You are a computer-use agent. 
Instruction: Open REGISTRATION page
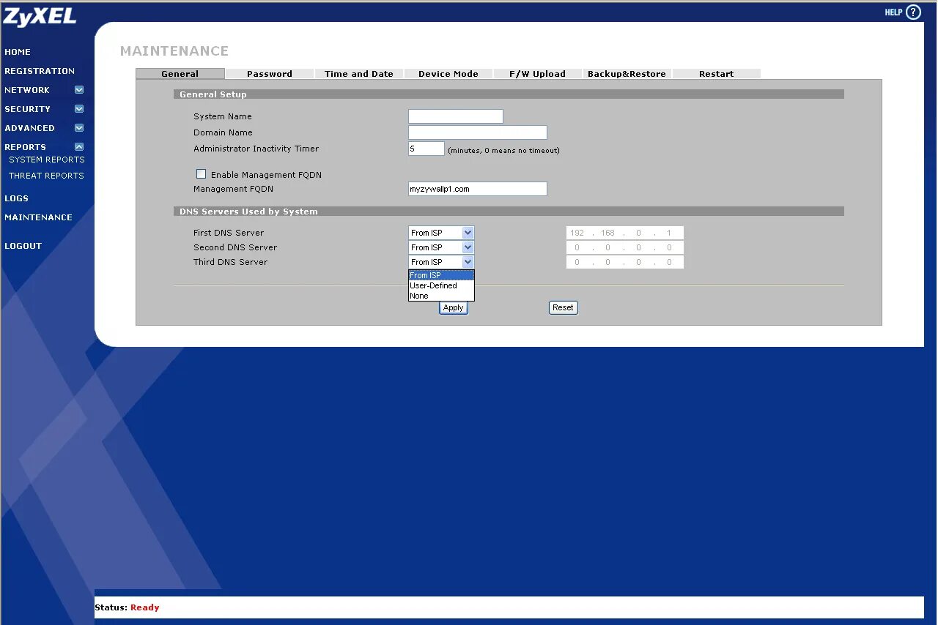pos(40,71)
